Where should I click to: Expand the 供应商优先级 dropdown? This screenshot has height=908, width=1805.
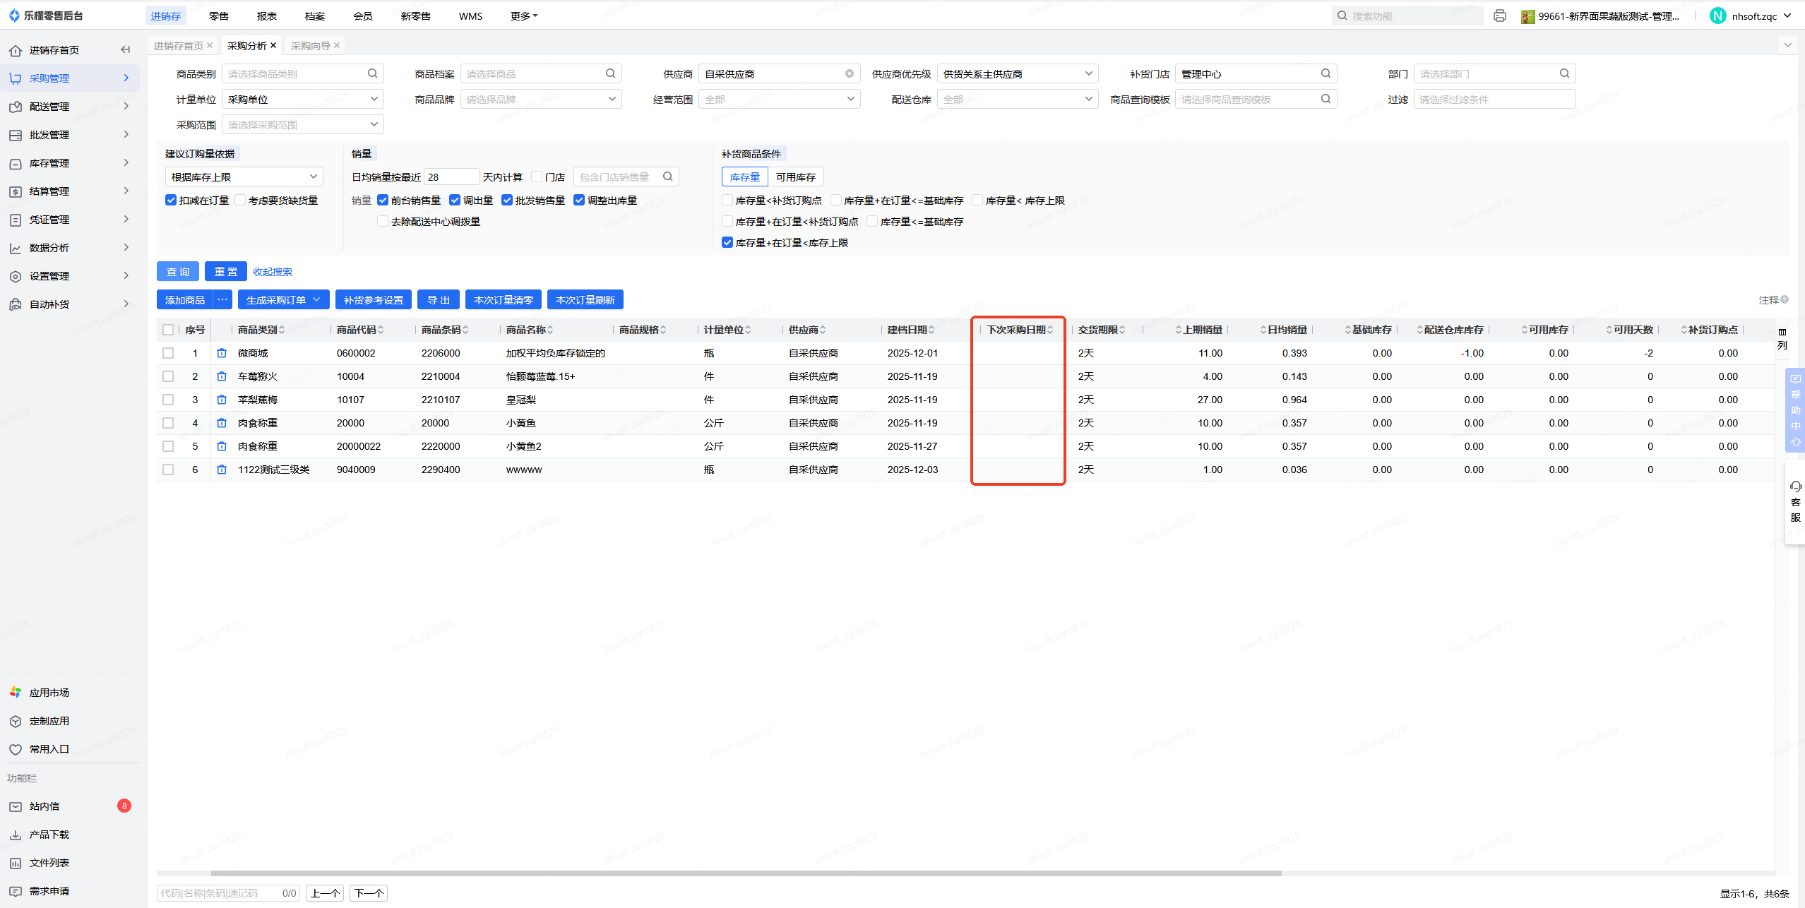point(1017,73)
